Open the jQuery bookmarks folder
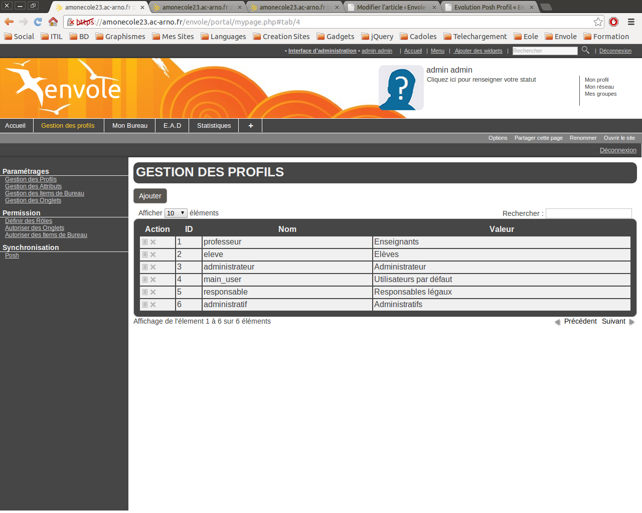This screenshot has height=513, width=642. point(377,37)
